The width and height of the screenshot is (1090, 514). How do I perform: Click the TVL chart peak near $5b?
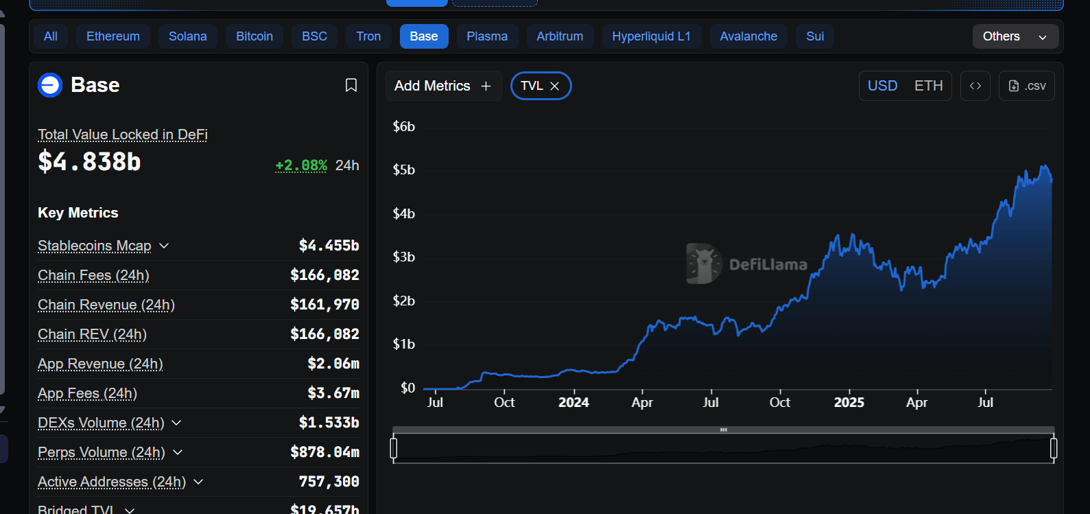[x=1044, y=167]
